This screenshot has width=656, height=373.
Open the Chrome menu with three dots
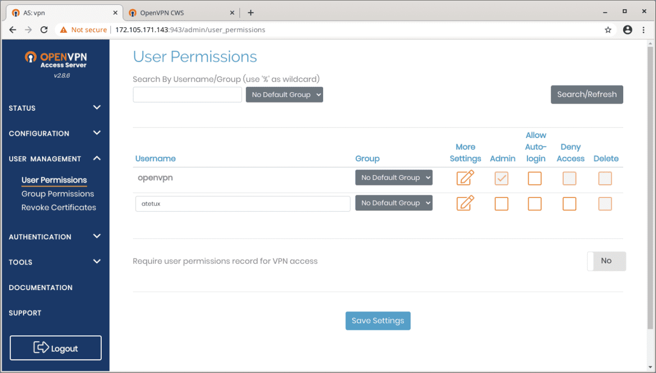click(x=643, y=29)
